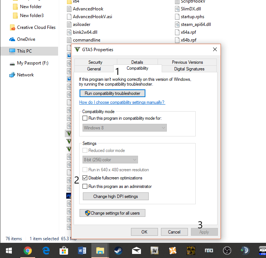Open the manual compatibility settings help link
This screenshot has height=258, width=266.
pos(122,102)
